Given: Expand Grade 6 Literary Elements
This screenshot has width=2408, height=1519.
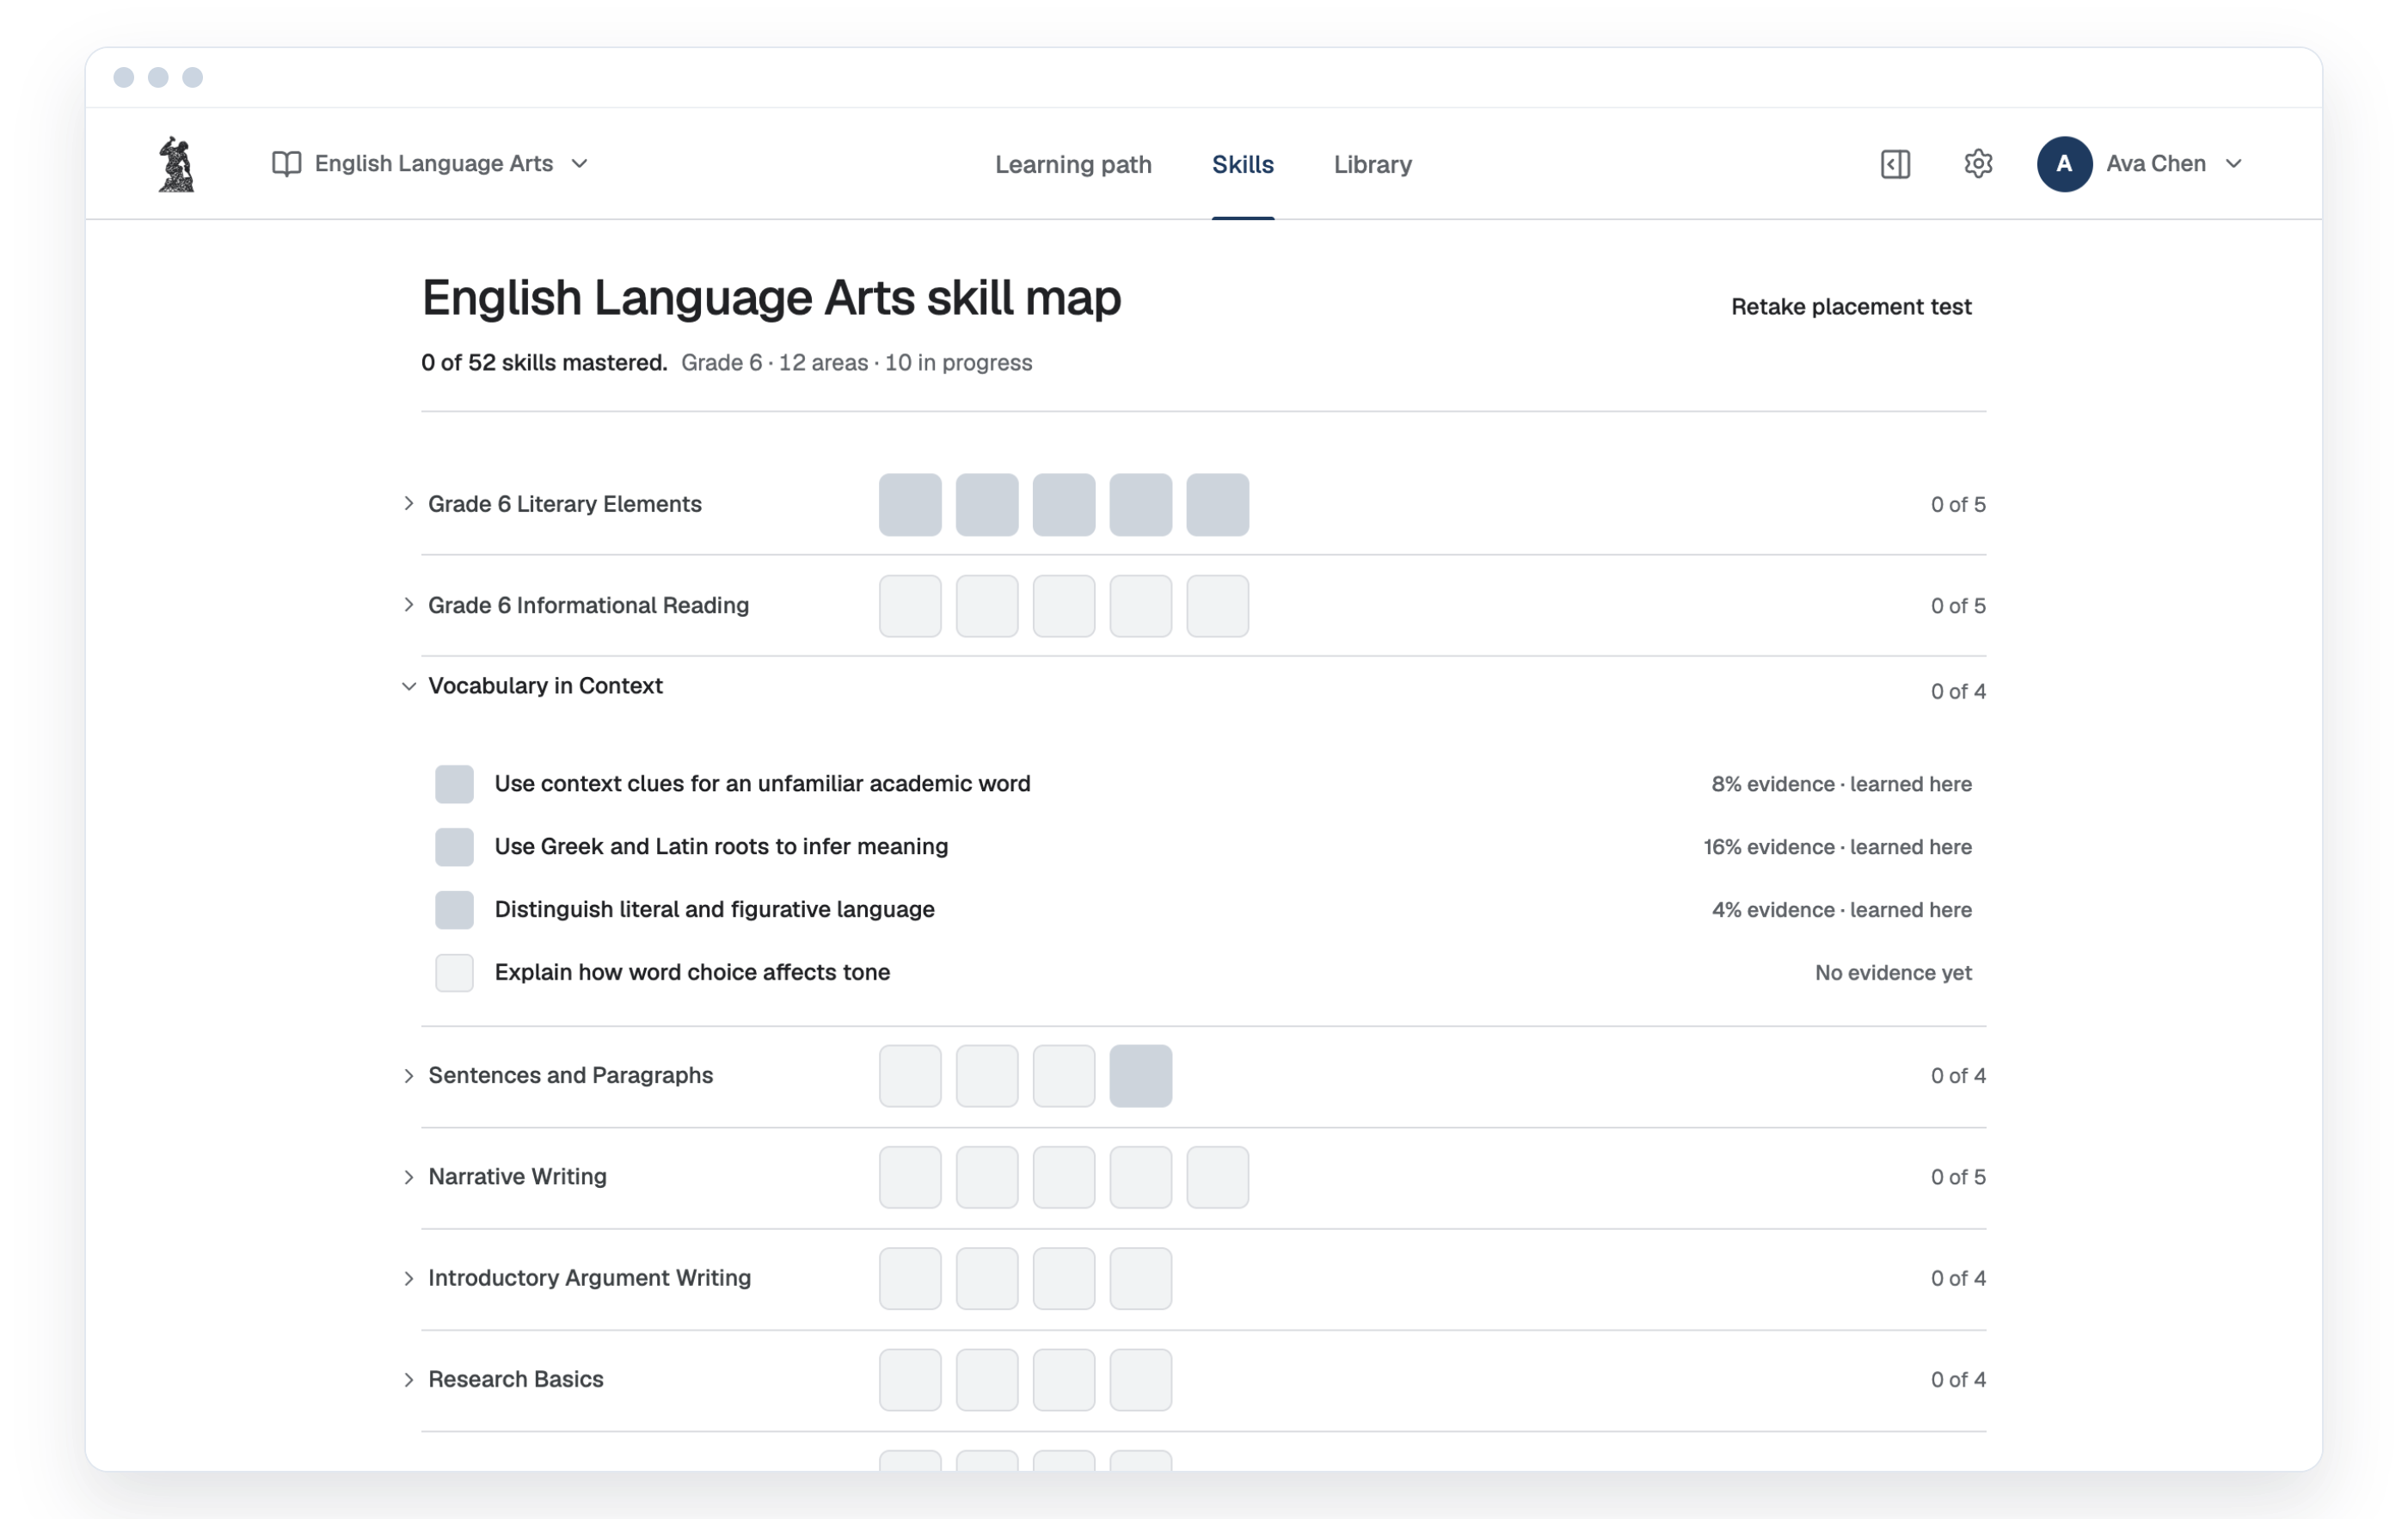Looking at the screenshot, I should click(408, 504).
